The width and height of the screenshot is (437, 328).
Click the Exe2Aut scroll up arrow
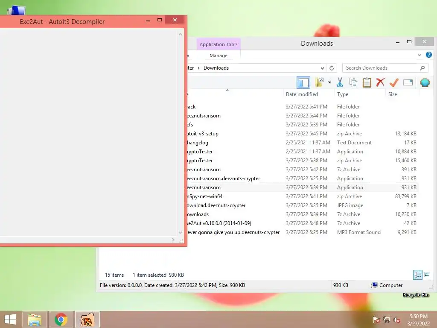(x=181, y=34)
